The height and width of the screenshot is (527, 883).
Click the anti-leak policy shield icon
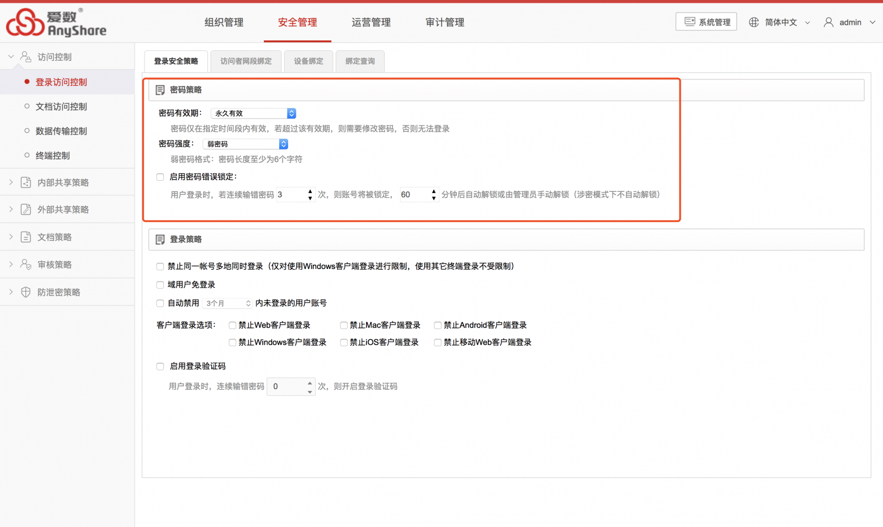[x=26, y=292]
